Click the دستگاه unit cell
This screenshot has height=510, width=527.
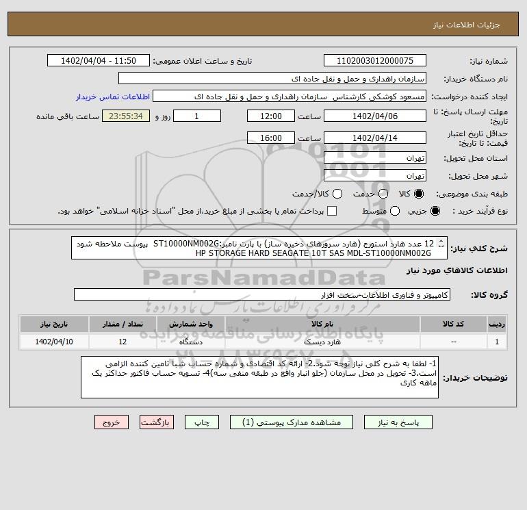[190, 342]
